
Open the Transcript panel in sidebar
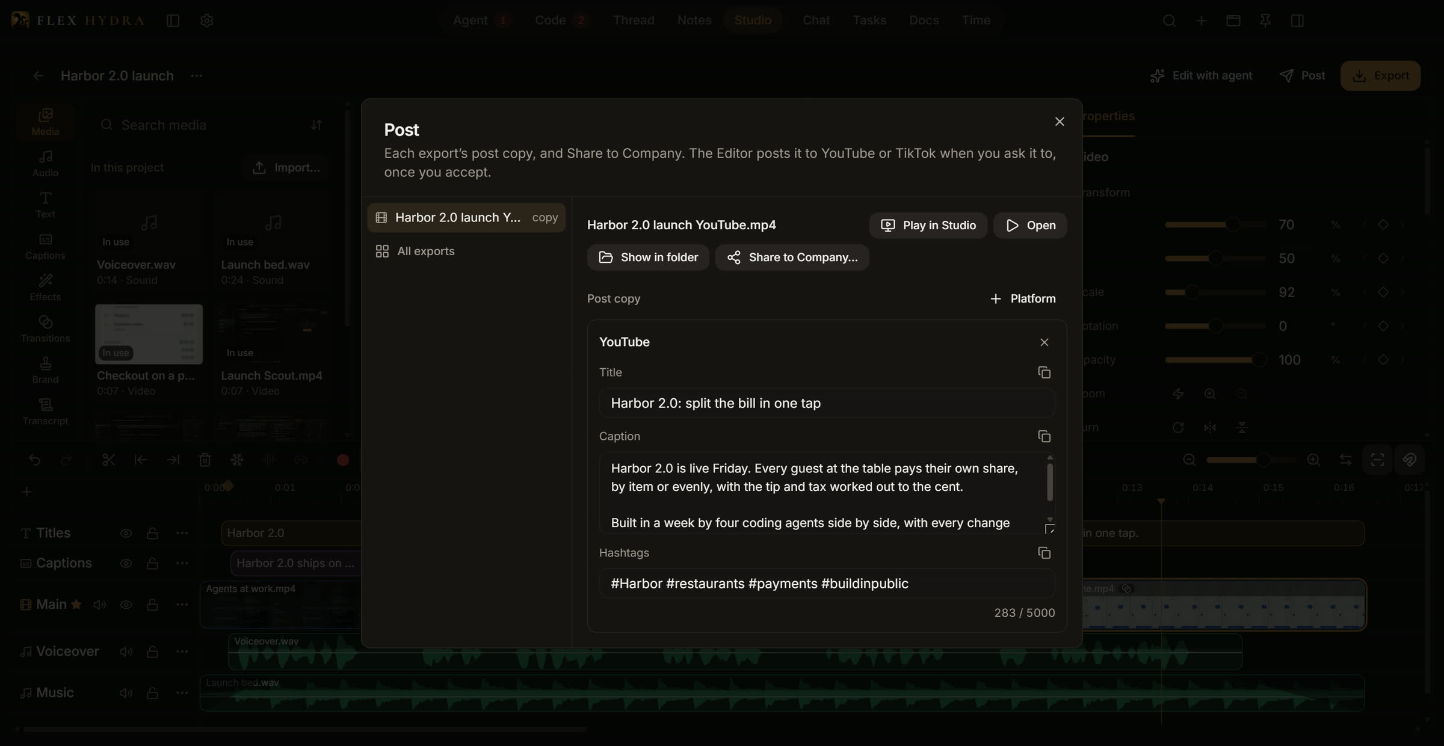coord(45,412)
